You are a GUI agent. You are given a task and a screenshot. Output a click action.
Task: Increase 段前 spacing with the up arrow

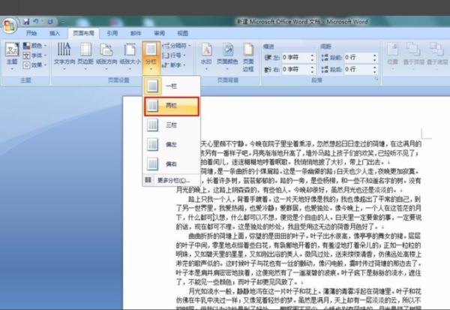tap(375, 55)
